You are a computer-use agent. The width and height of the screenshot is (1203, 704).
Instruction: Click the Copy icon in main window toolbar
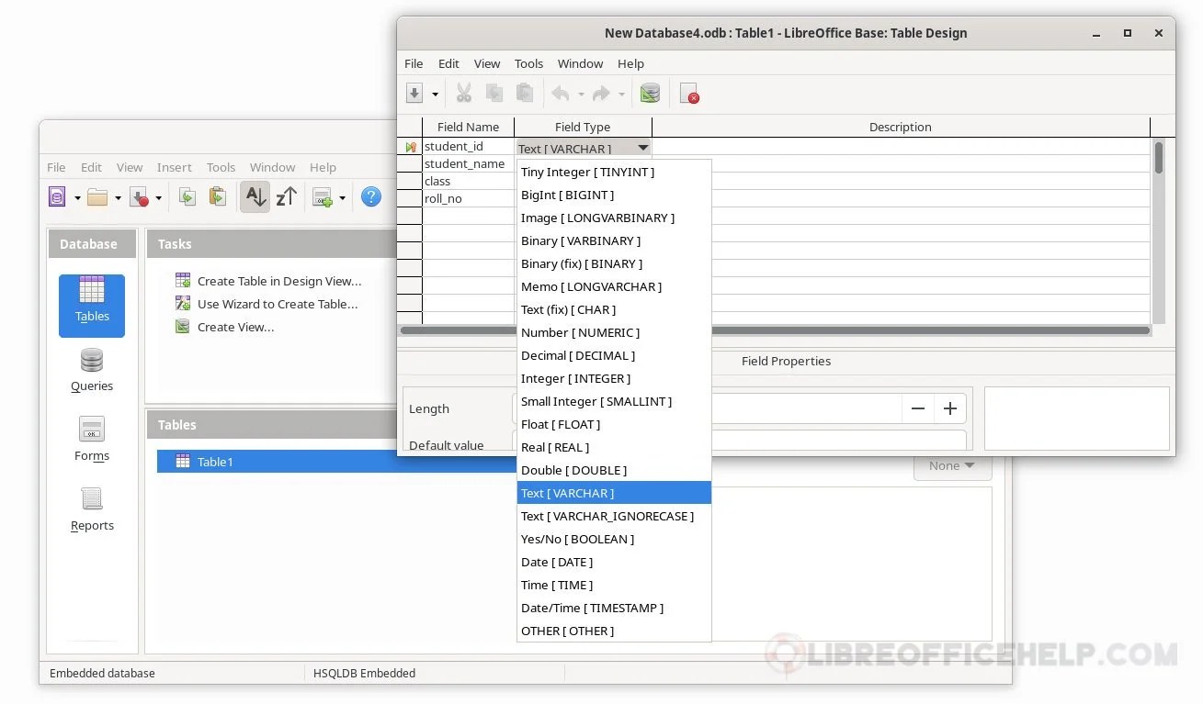187,196
